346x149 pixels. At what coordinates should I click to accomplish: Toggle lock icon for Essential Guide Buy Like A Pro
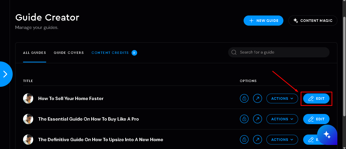[244, 119]
